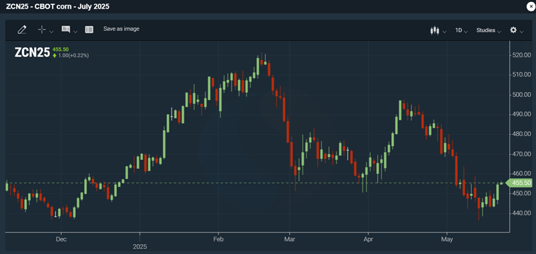Activate the crosshair cursor tool
This screenshot has width=536, height=254.
tap(41, 30)
